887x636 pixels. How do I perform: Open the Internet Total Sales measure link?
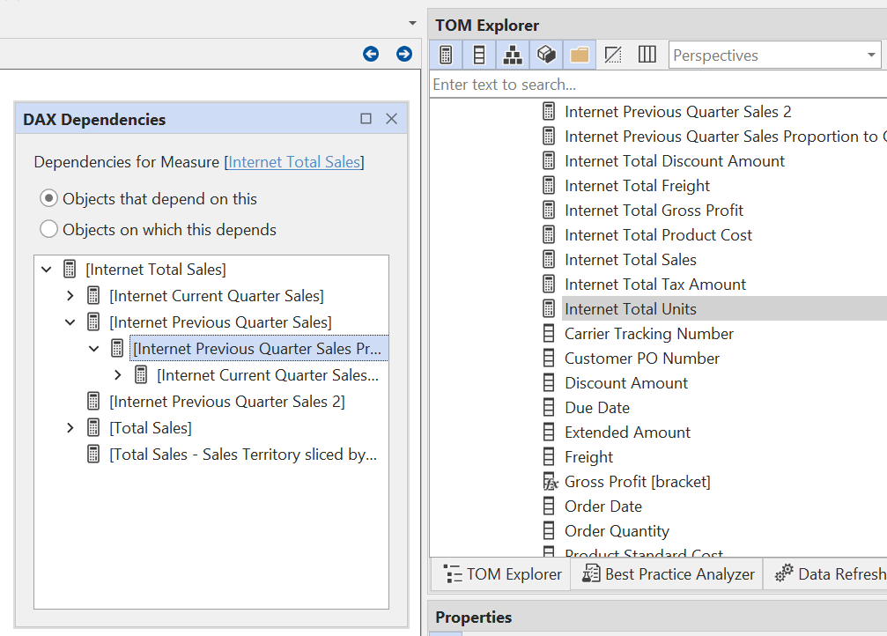(294, 161)
